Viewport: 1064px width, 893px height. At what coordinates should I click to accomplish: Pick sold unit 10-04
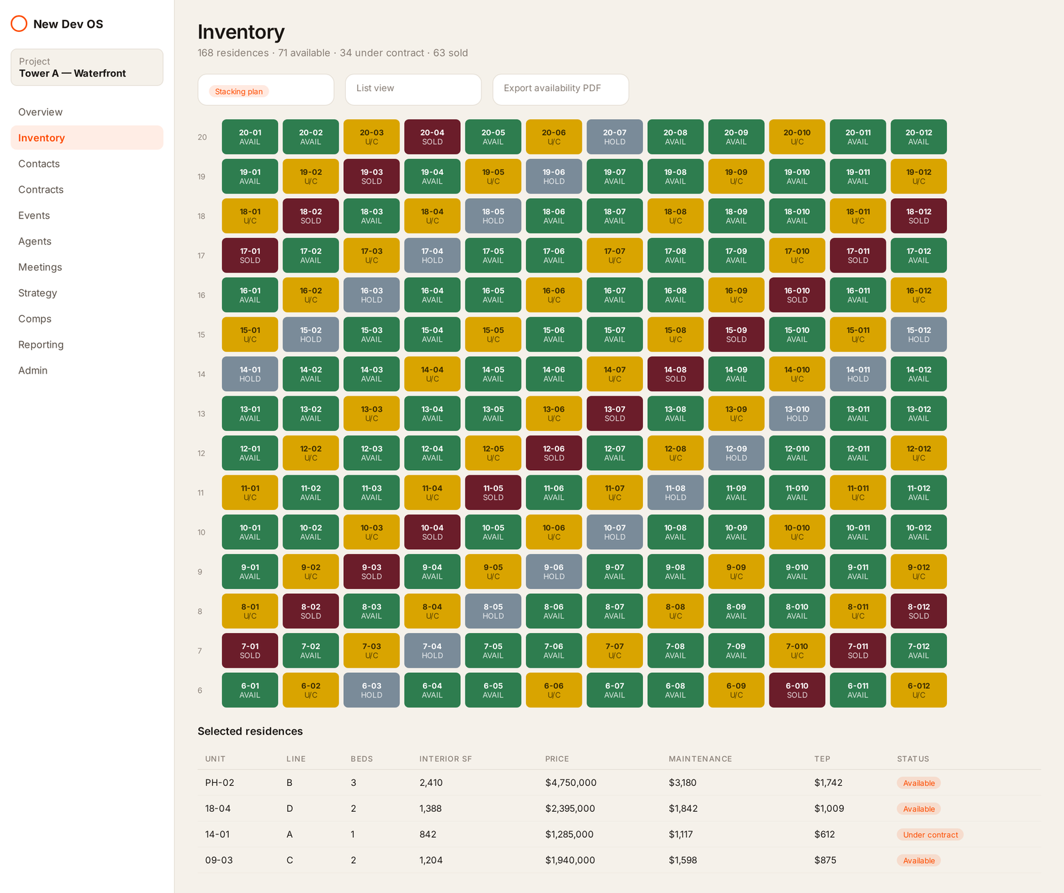pos(432,532)
